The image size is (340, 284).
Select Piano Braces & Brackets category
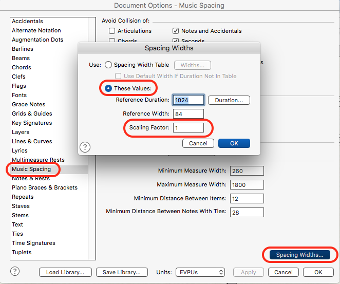(45, 187)
